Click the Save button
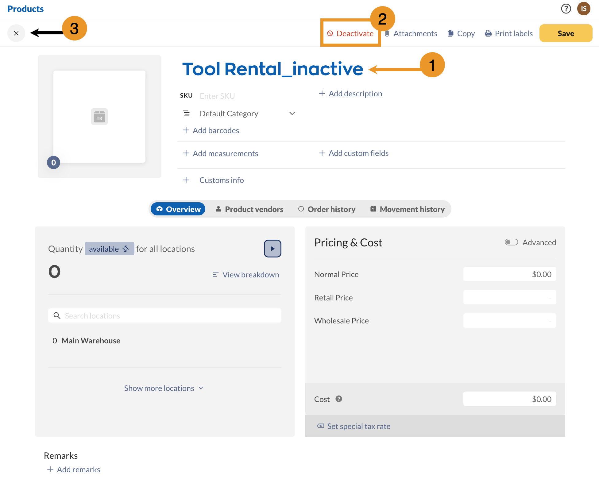599x483 pixels. tap(566, 33)
